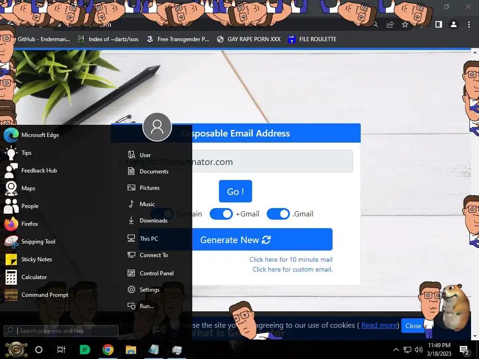The width and height of the screenshot is (479, 359).
Task: Open notification center icon
Action: point(464,350)
